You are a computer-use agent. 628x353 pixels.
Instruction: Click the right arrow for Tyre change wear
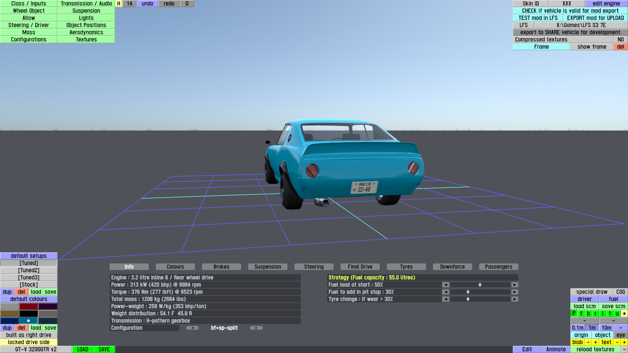click(x=515, y=299)
